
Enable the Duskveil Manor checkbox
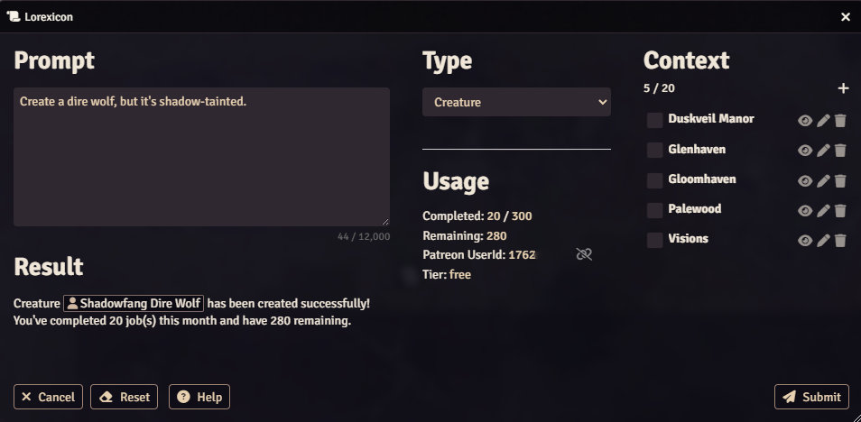point(655,121)
